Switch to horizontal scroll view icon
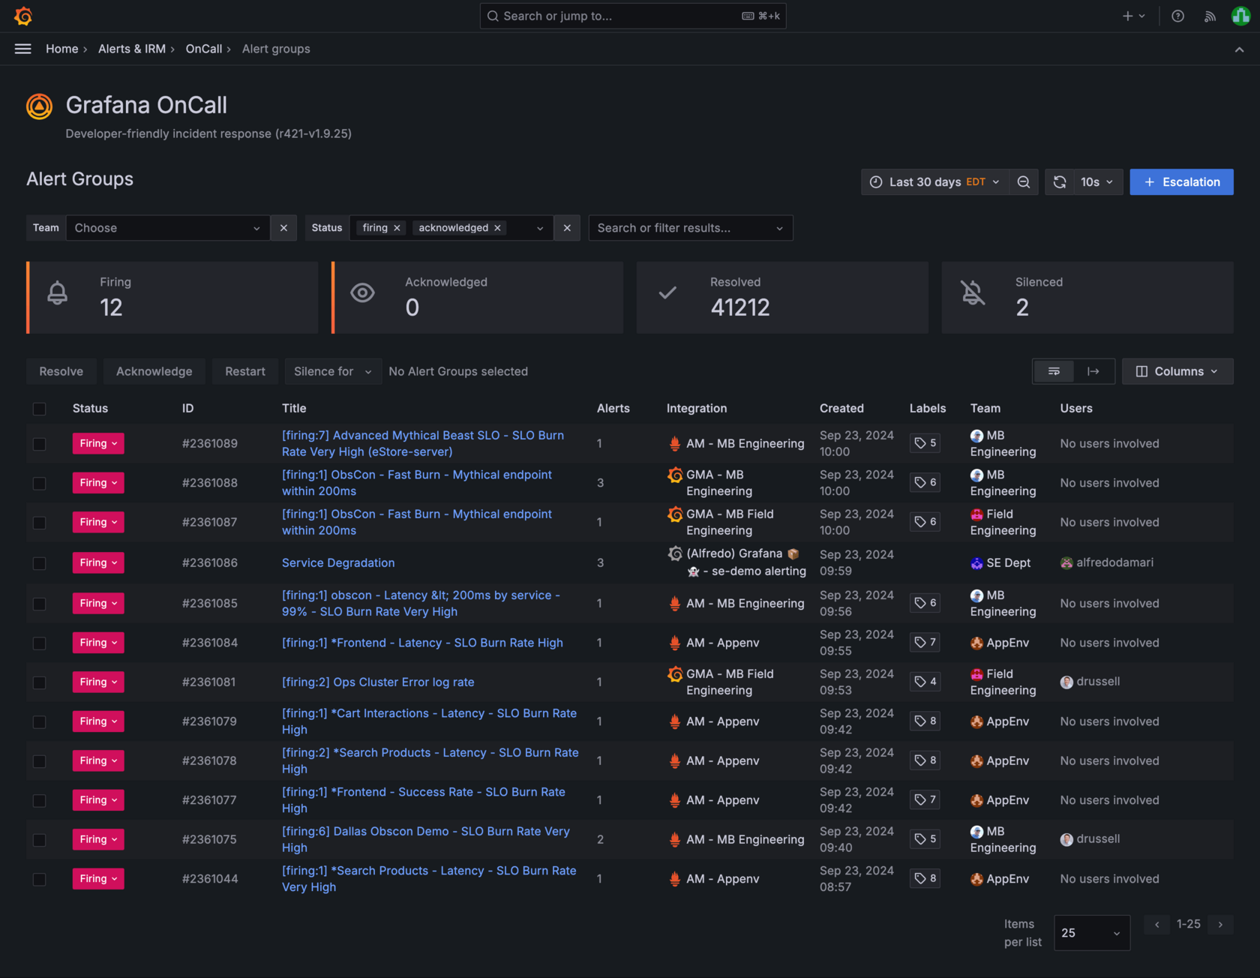 coord(1093,371)
